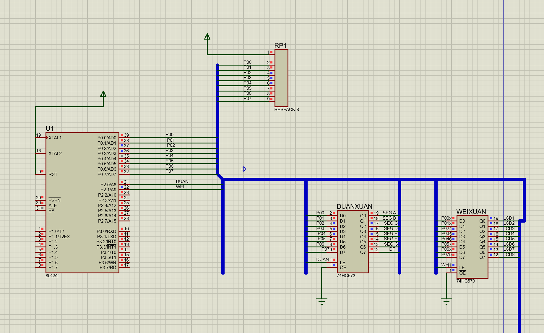
Task: Click pin number 28 on U1
Action: click(x=126, y=218)
